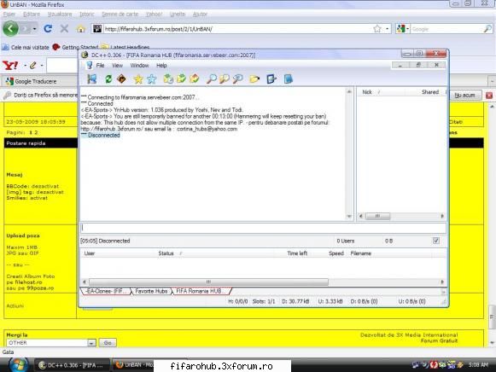This screenshot has width=496, height=372.
Task: Click the search magnifier in Firefox search box
Action: click(x=487, y=29)
